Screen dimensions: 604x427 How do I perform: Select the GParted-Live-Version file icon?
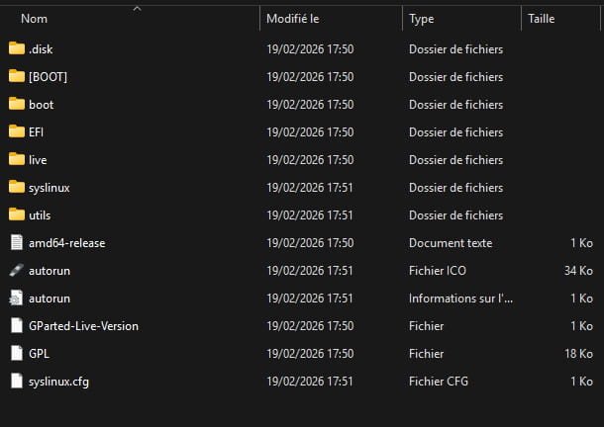click(x=16, y=325)
